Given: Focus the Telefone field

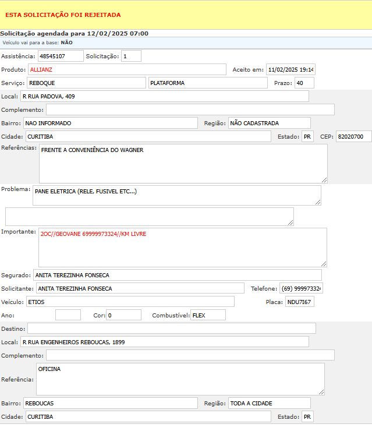Looking at the screenshot, I should pos(300,288).
